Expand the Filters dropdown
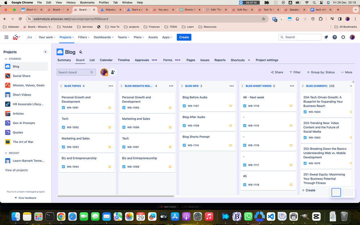Screen dimensions: 360x225 pos(84,37)
